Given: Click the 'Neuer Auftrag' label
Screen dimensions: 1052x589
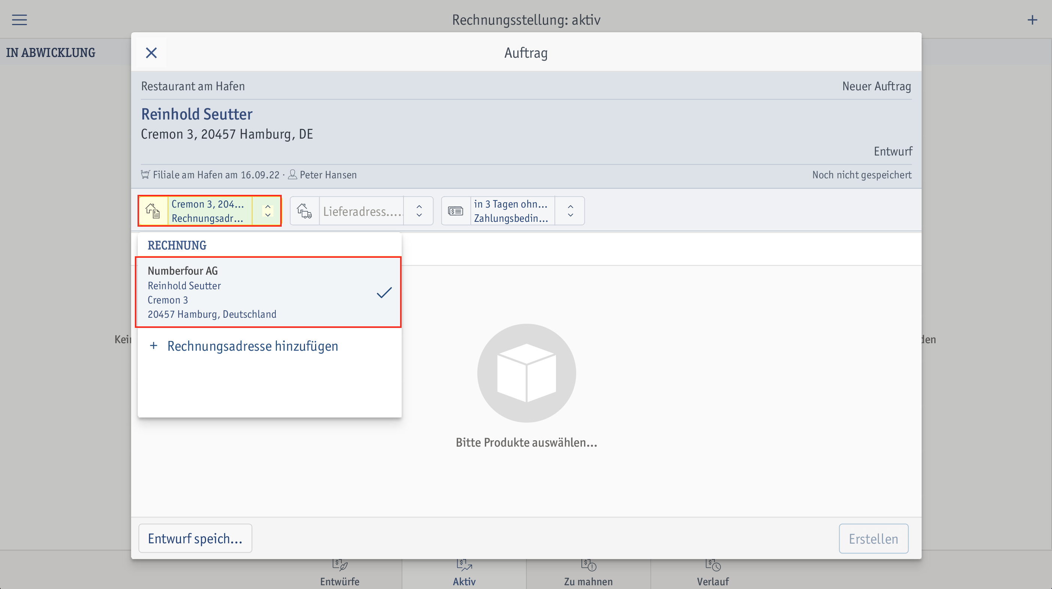Looking at the screenshot, I should 877,86.
